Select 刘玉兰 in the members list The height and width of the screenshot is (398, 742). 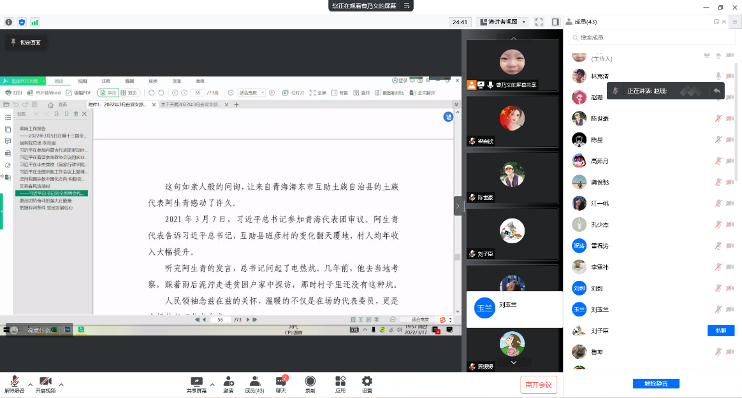pos(599,309)
